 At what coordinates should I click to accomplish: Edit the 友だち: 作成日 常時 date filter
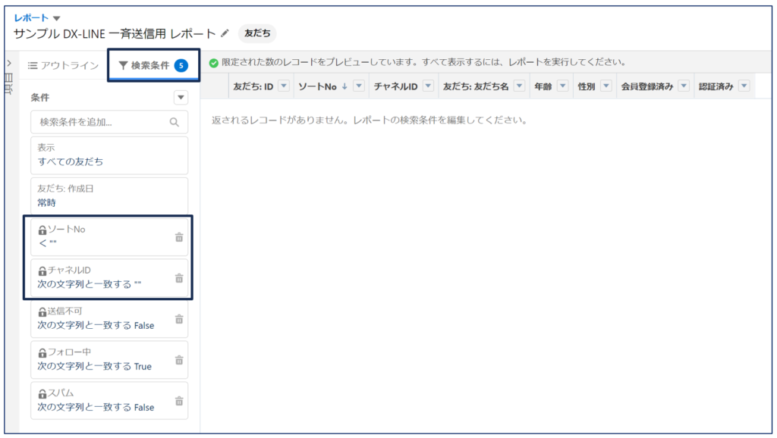109,196
